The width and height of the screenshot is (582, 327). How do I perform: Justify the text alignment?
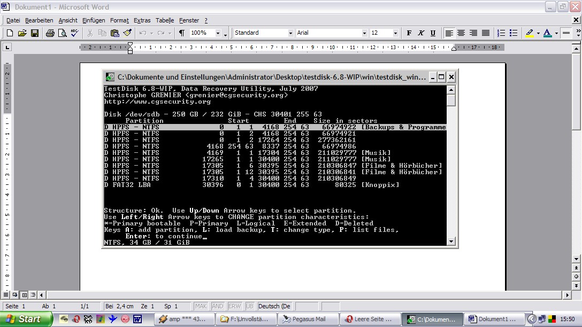coord(486,33)
